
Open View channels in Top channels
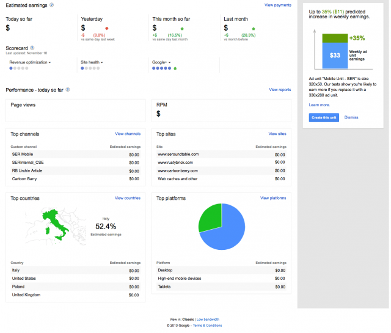(128, 134)
